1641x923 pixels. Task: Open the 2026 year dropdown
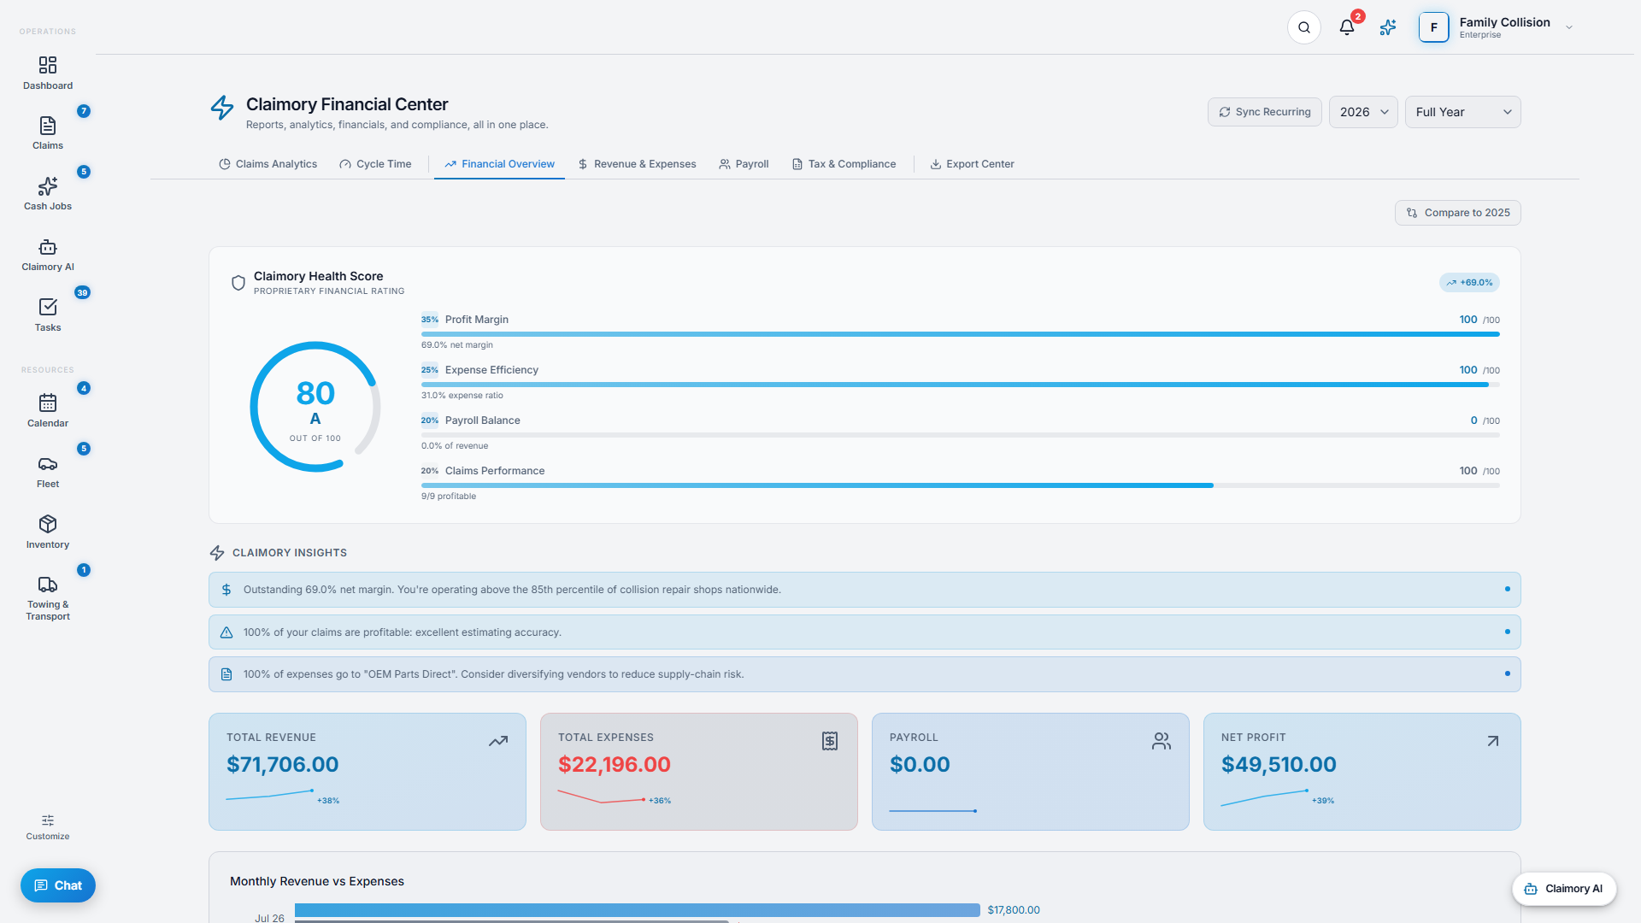[1363, 112]
